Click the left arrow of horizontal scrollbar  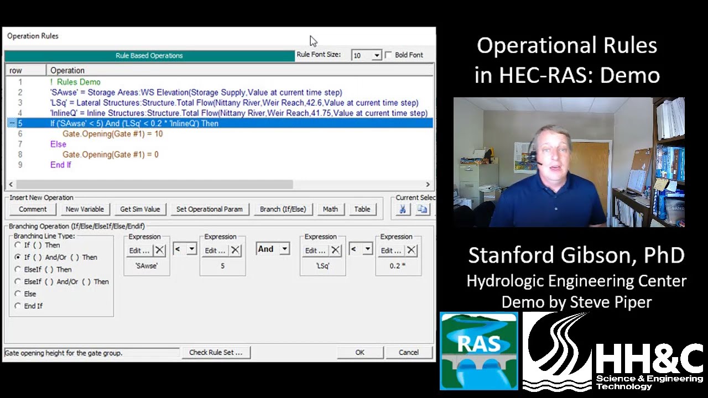pyautogui.click(x=11, y=185)
